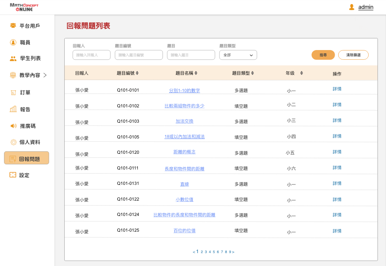This screenshot has width=386, height=266.
Task: View 詳情 for Q101-0124
Action: (337, 215)
